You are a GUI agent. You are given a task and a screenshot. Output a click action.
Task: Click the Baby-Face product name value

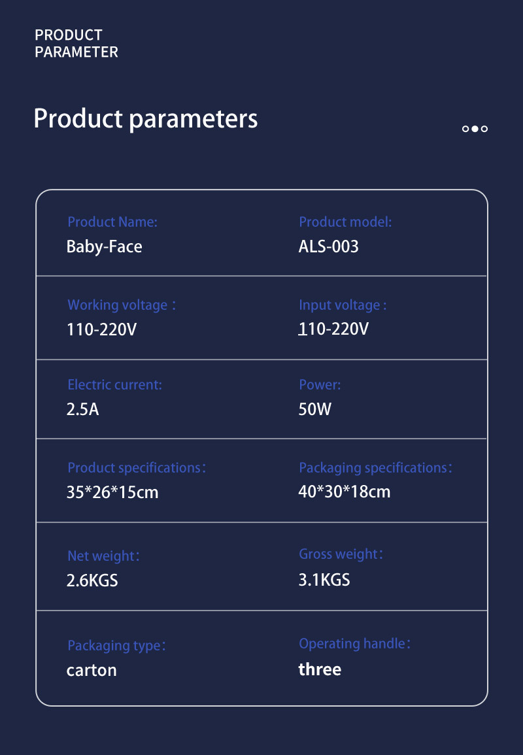(x=104, y=246)
